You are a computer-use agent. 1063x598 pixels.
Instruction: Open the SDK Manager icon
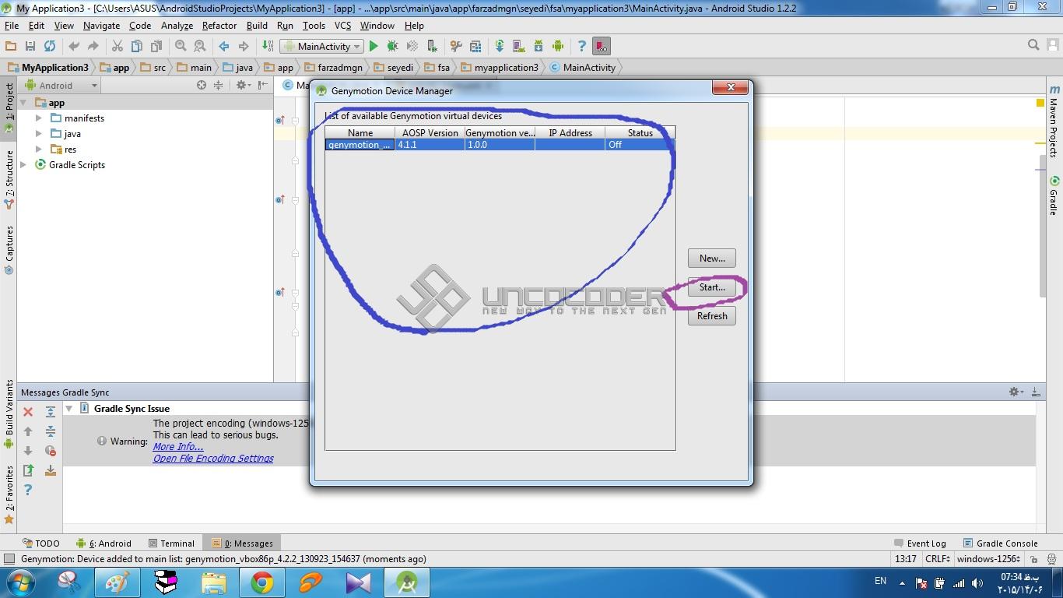point(538,46)
